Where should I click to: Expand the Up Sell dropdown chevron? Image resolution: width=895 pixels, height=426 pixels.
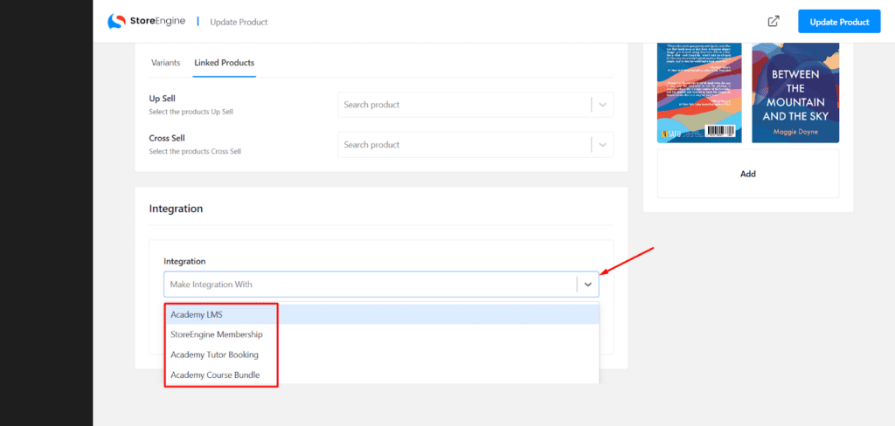pos(603,105)
